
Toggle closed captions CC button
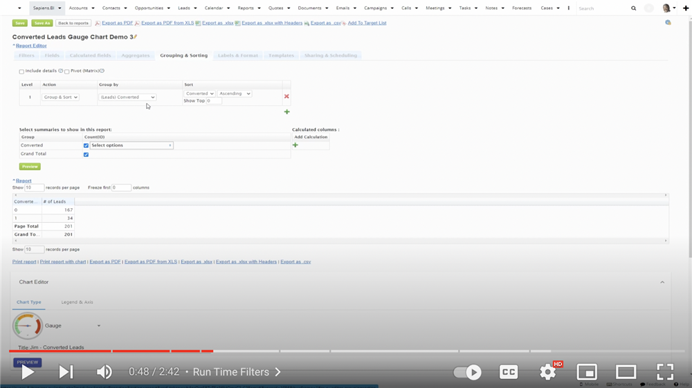(509, 372)
